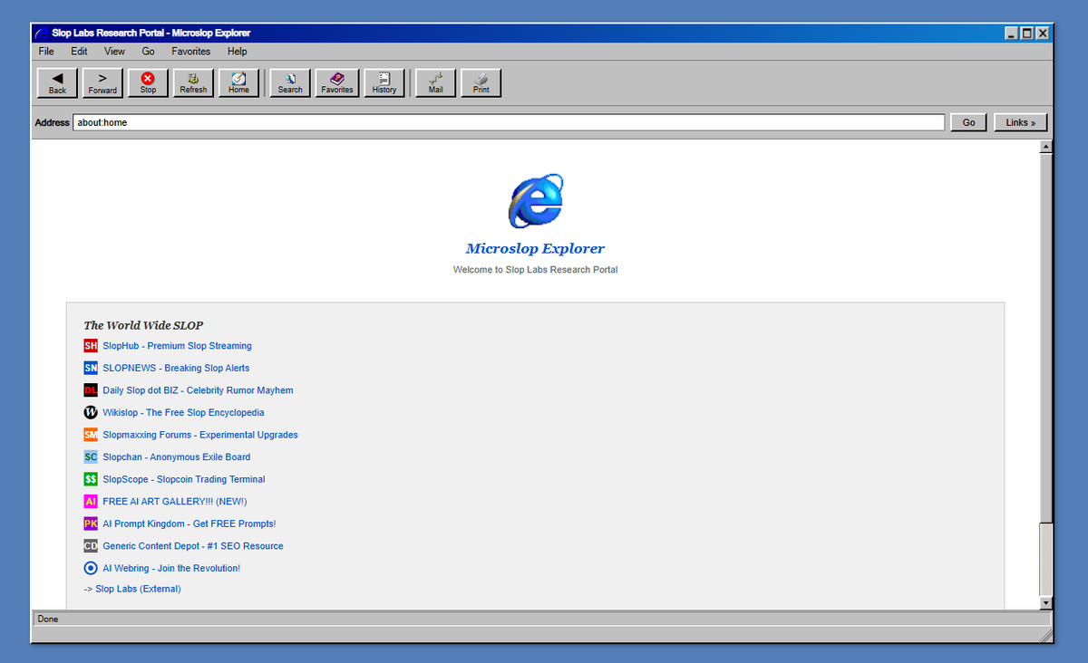Open SlopScope Slopcoin Trading Terminal link
Image resolution: width=1088 pixels, height=663 pixels.
coord(184,479)
